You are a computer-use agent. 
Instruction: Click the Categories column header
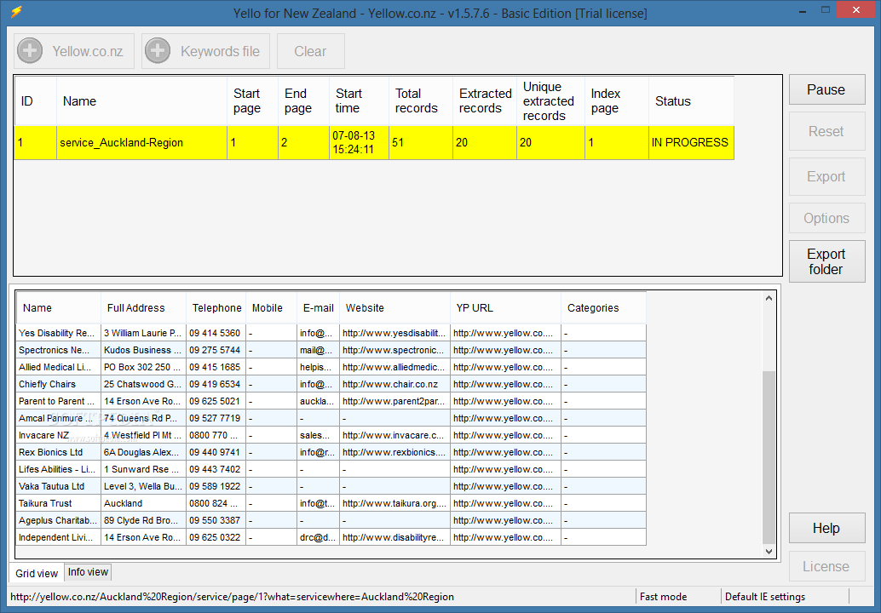coord(603,307)
